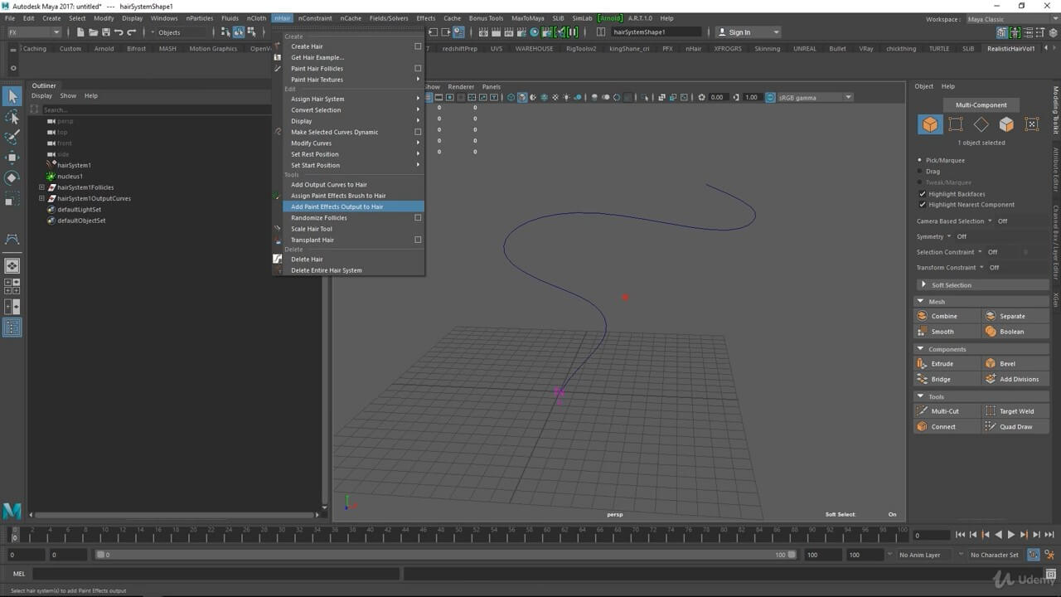Pick the Paint Selection tool

point(12,137)
